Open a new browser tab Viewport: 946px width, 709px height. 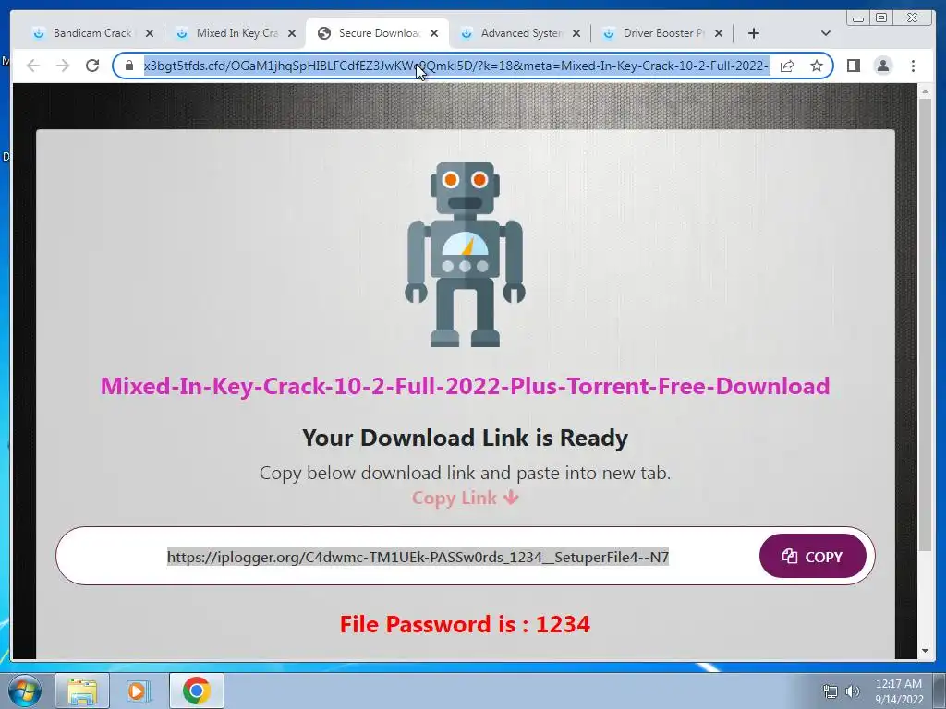pyautogui.click(x=754, y=34)
